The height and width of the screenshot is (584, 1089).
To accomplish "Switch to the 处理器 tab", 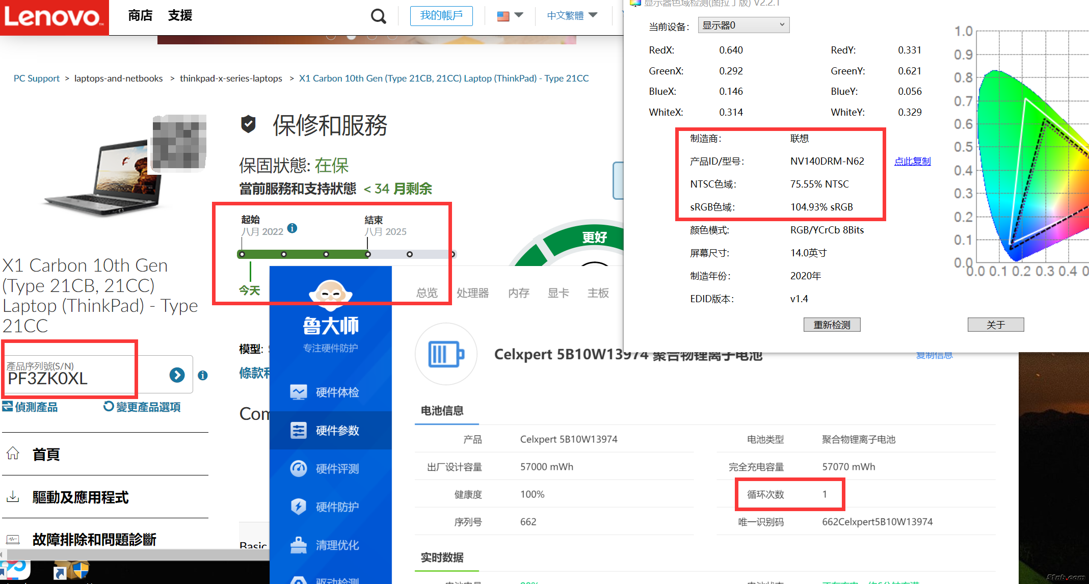I will click(x=472, y=293).
